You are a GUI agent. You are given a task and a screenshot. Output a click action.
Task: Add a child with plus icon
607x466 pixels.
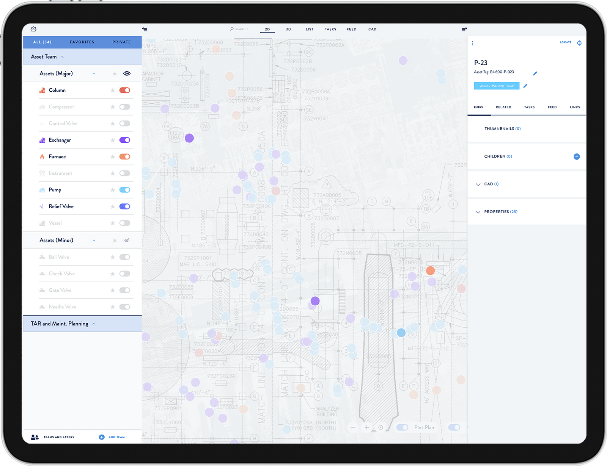(576, 156)
